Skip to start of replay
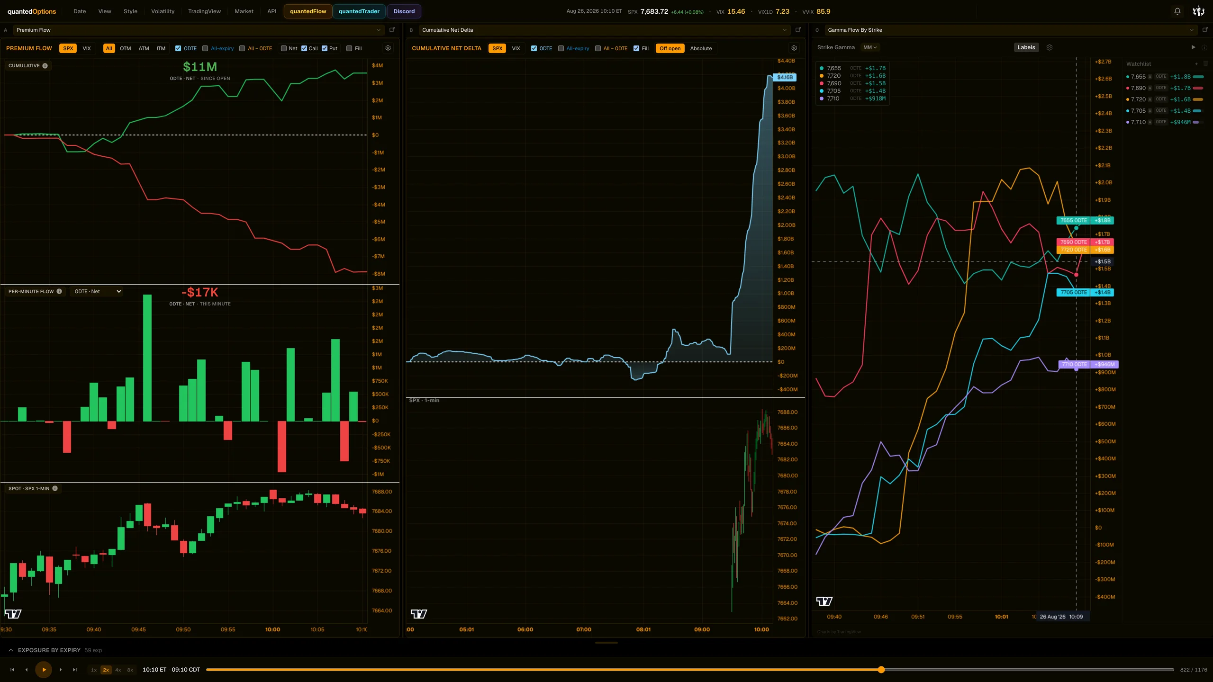 (12, 670)
